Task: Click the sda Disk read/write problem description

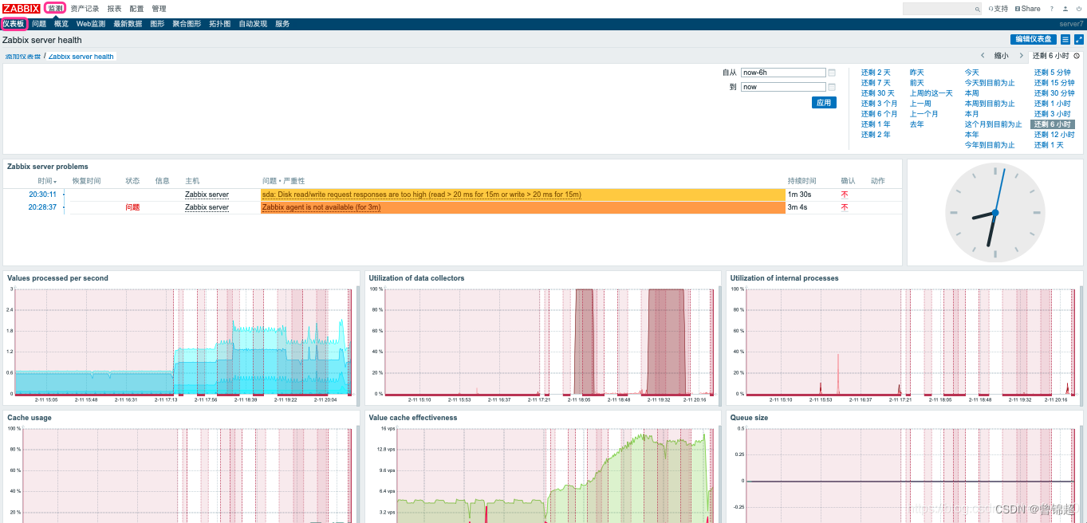Action: 422,195
